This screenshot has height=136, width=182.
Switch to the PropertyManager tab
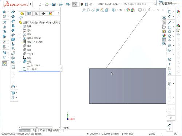(29, 13)
